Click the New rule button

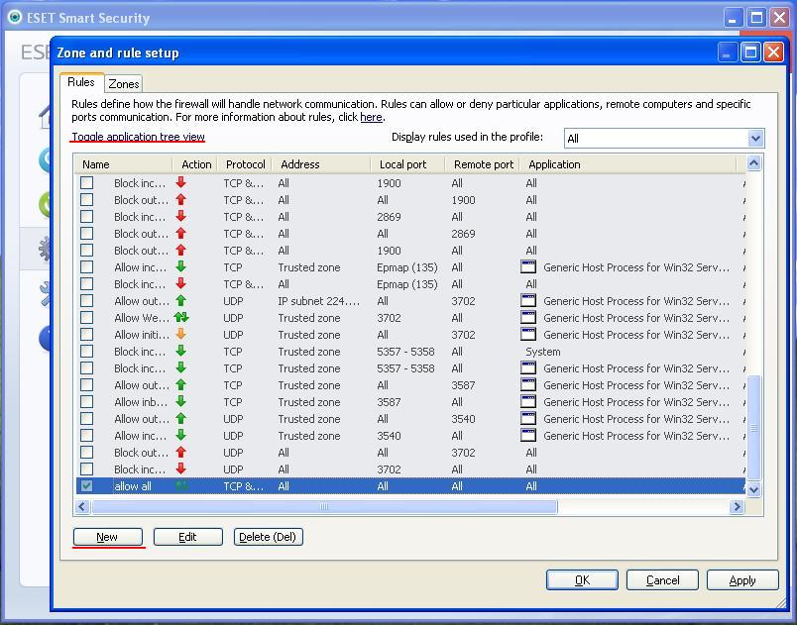(108, 537)
